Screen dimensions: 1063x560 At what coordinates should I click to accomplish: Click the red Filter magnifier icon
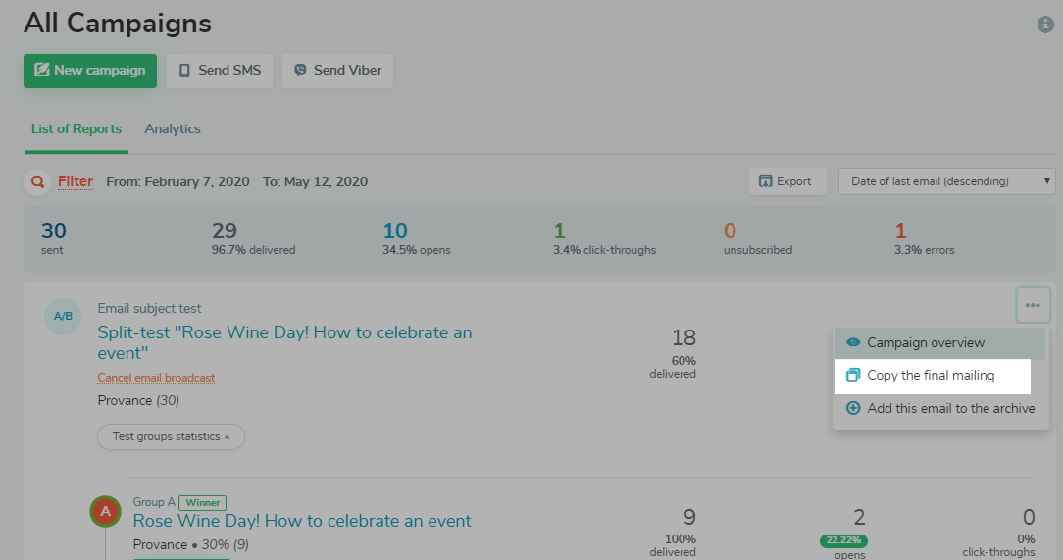(x=38, y=181)
